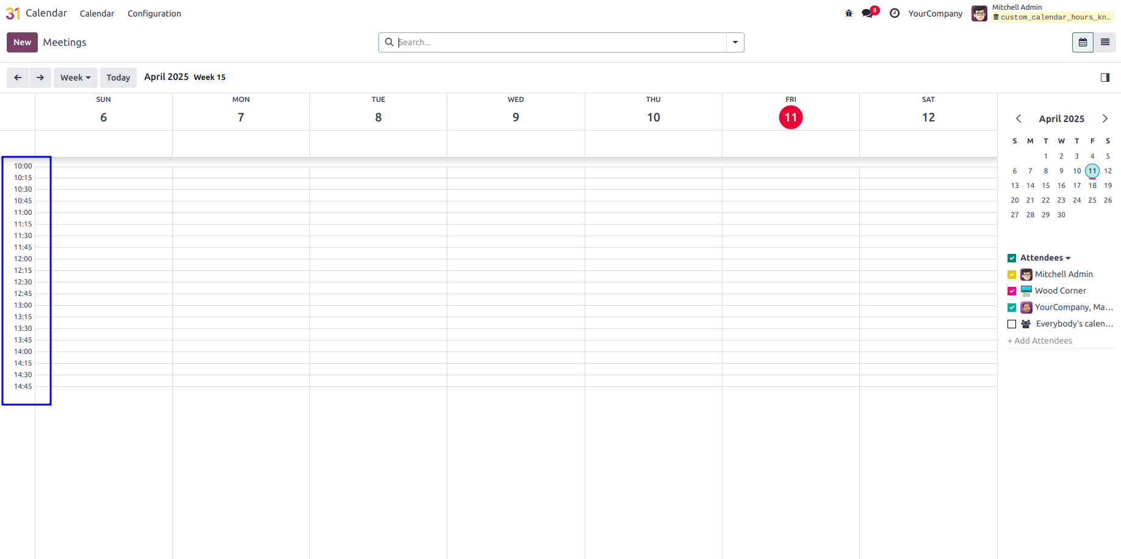Show previous month in mini calendar
This screenshot has width=1121, height=559.
pyautogui.click(x=1018, y=118)
